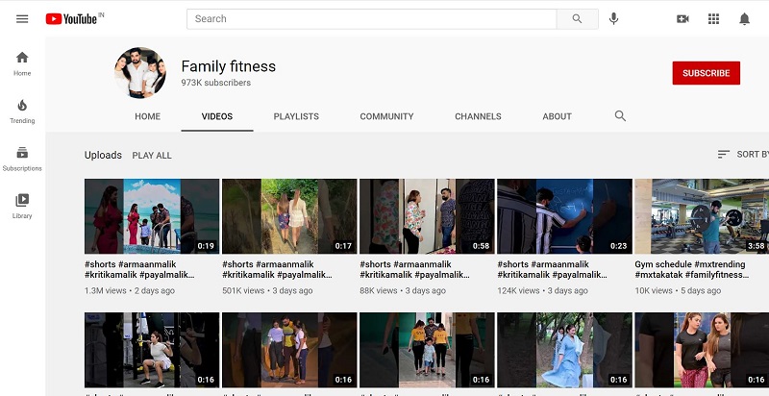Play the 0:23 blackboard video thumbnail

(x=564, y=216)
